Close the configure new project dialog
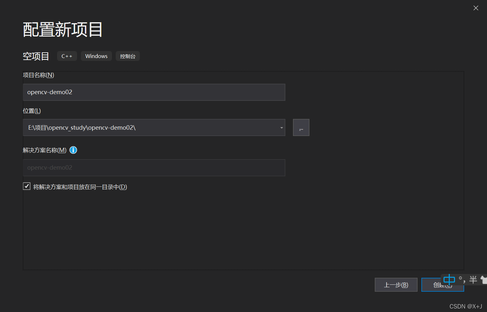Image resolution: width=487 pixels, height=312 pixels. tap(476, 8)
